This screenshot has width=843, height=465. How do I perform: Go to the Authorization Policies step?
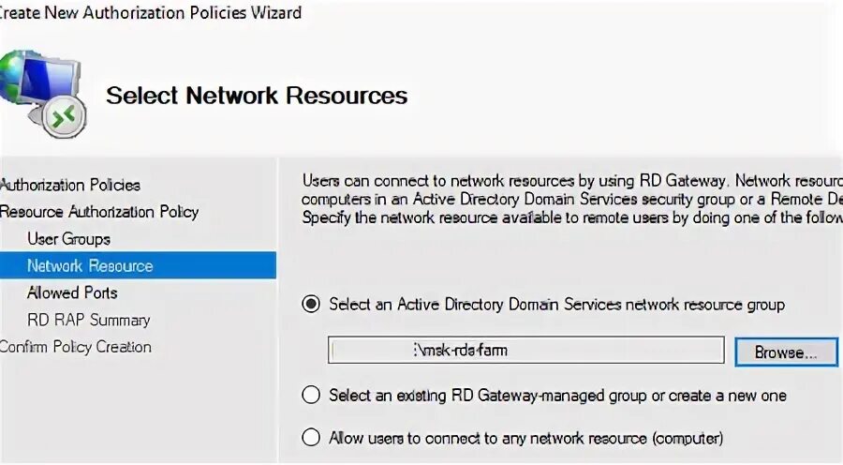click(x=70, y=186)
